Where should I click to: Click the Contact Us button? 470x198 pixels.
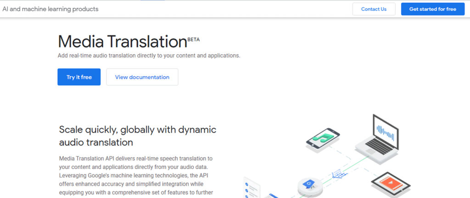(x=374, y=9)
